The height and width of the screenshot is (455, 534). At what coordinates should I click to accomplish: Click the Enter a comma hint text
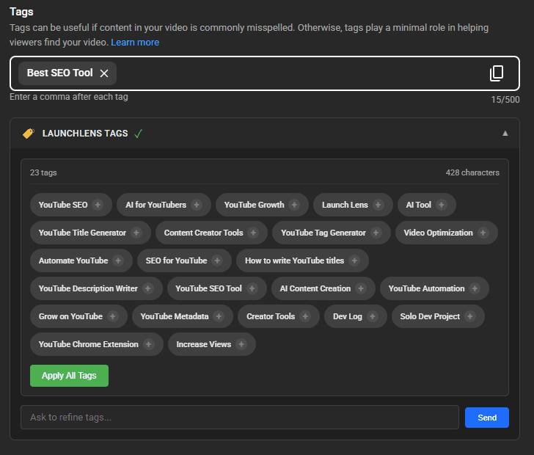click(x=69, y=97)
